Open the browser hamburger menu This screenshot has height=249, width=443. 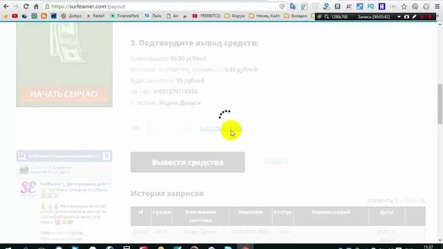(437, 6)
